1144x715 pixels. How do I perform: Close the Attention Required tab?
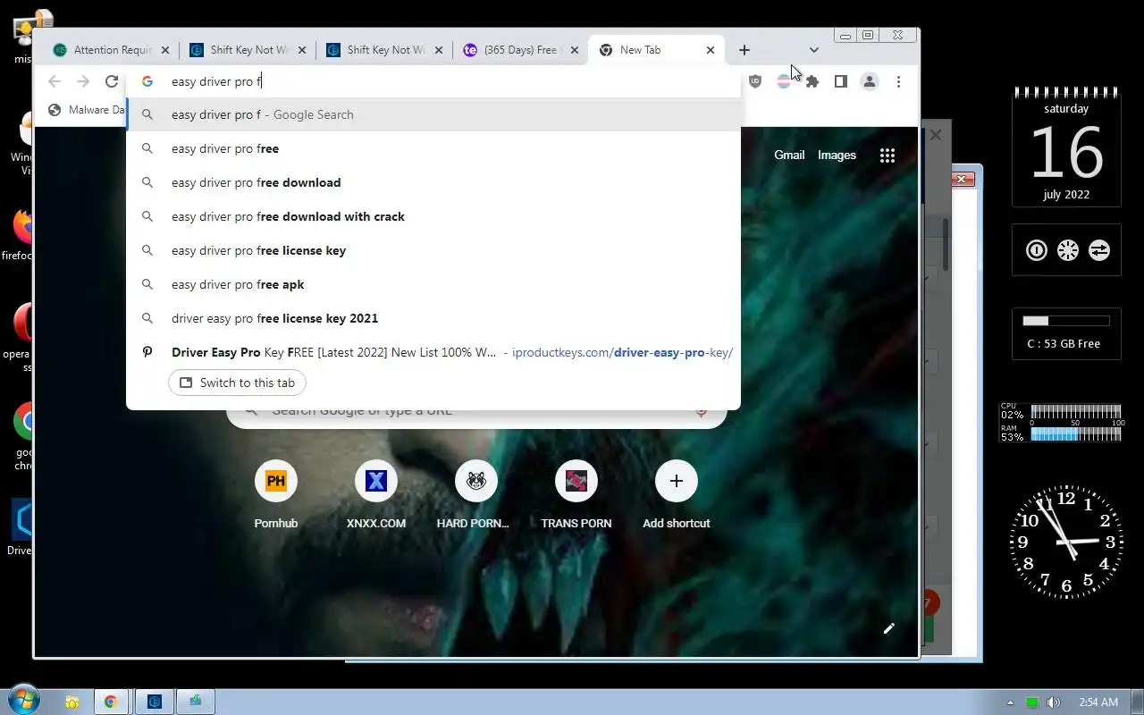(x=165, y=50)
